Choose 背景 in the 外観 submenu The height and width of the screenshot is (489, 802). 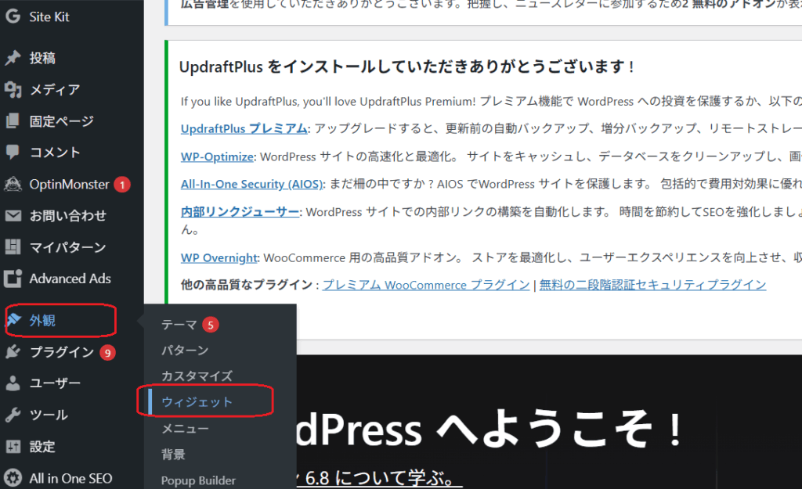coord(173,455)
